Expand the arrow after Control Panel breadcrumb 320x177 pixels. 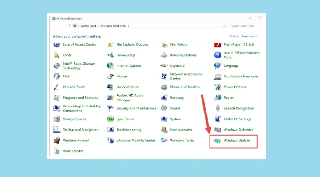pyautogui.click(x=98, y=26)
